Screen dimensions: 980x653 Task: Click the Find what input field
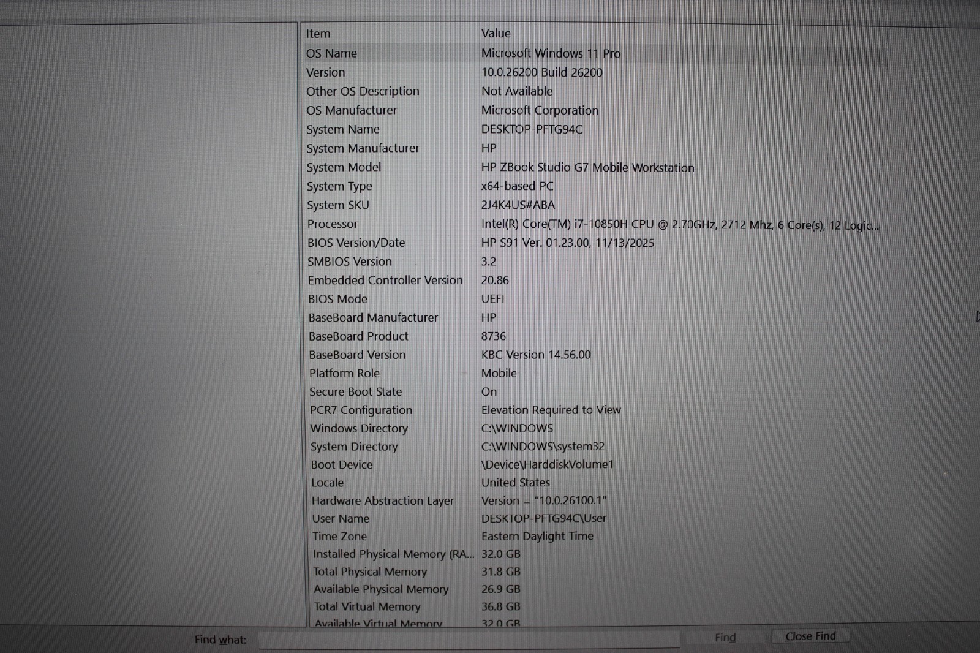(x=469, y=640)
